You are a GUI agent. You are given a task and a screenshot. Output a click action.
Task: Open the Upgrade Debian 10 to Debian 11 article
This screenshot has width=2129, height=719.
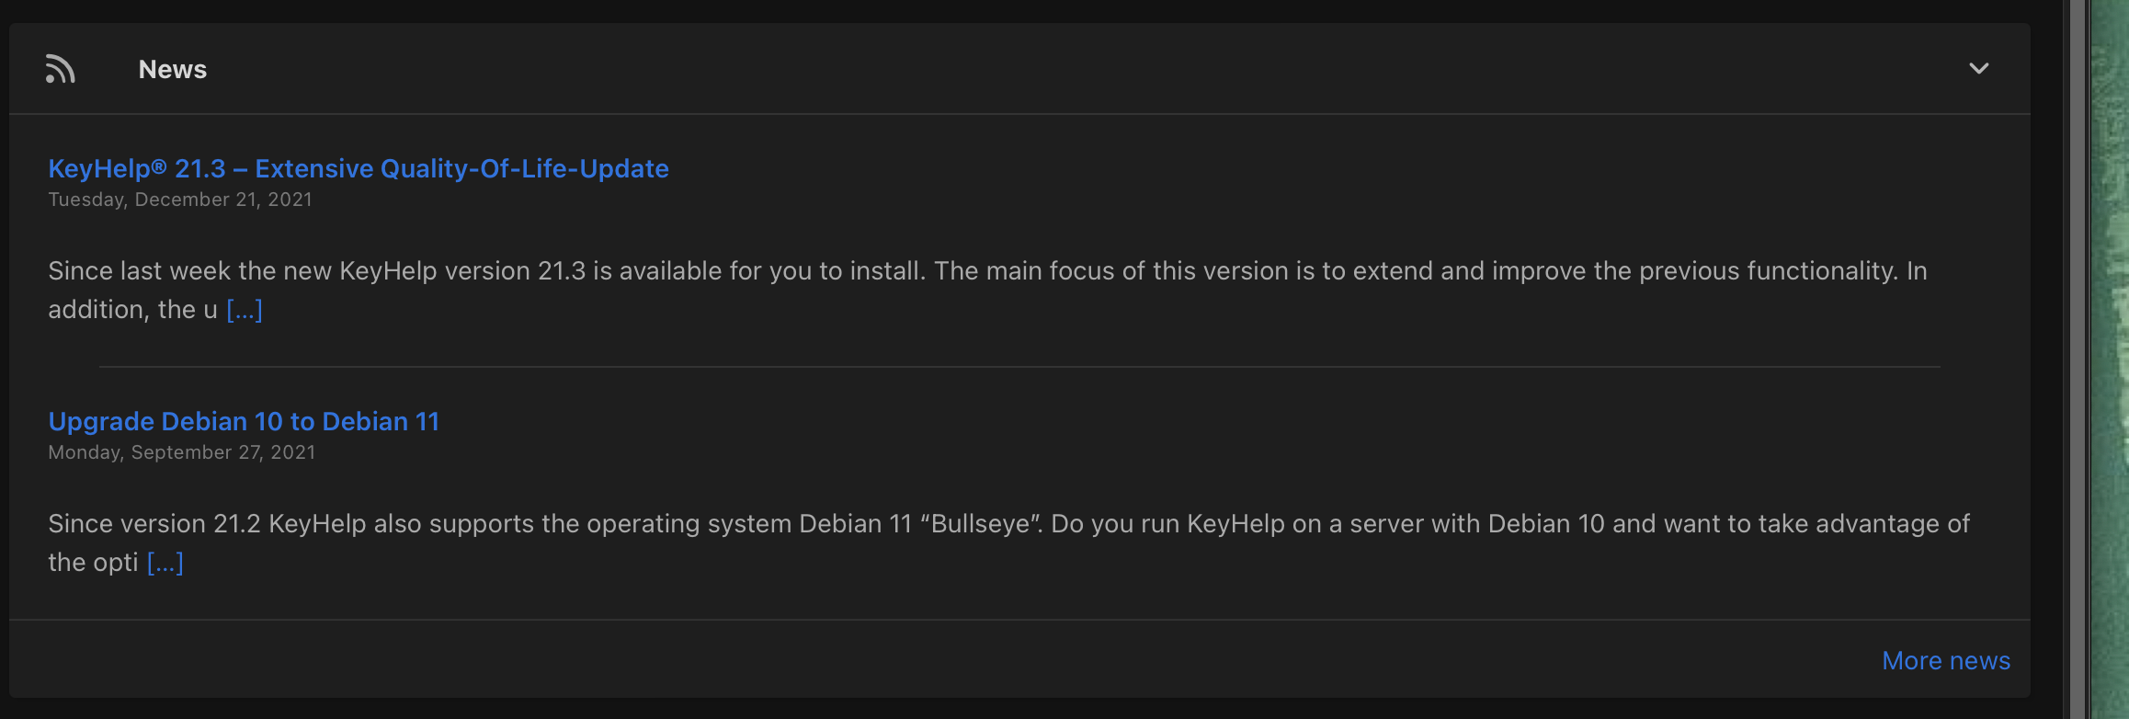[x=244, y=422]
